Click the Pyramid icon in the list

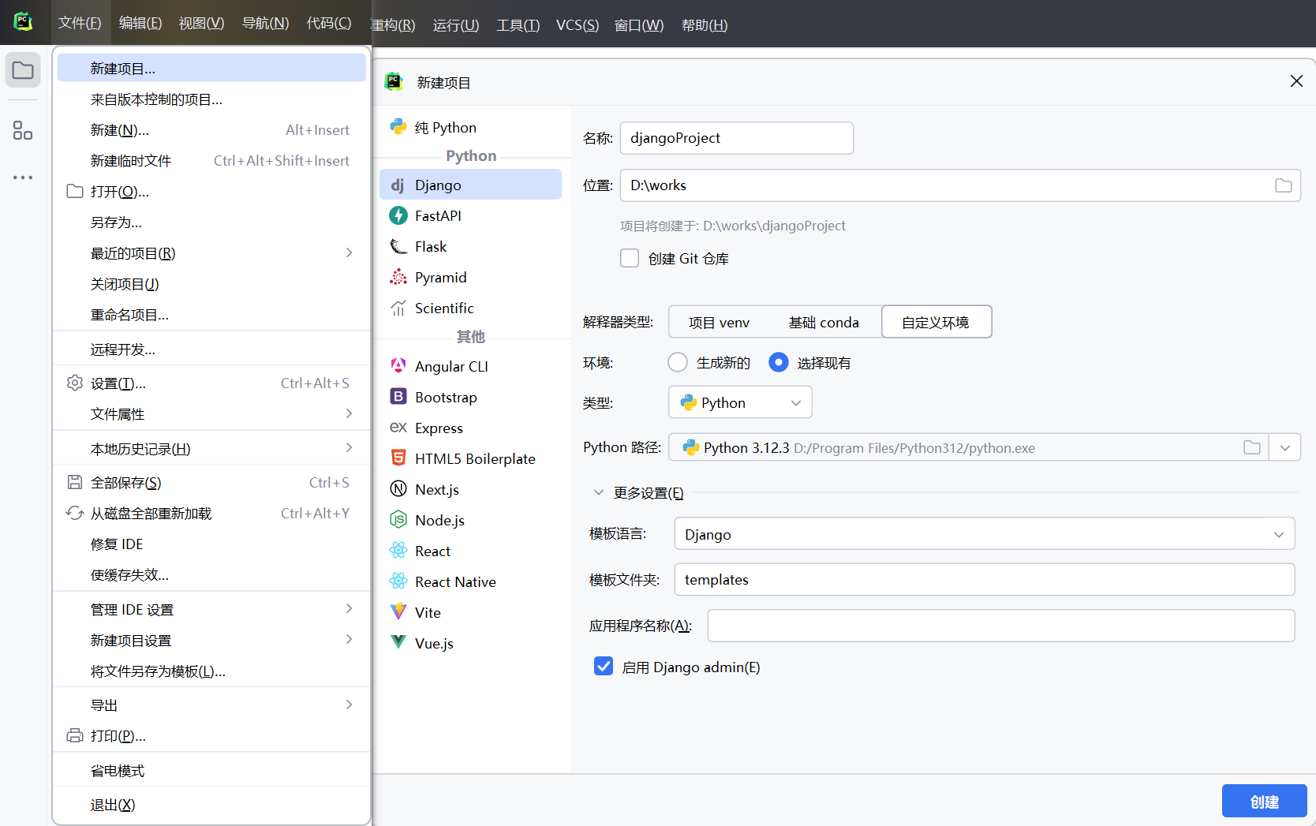point(398,278)
